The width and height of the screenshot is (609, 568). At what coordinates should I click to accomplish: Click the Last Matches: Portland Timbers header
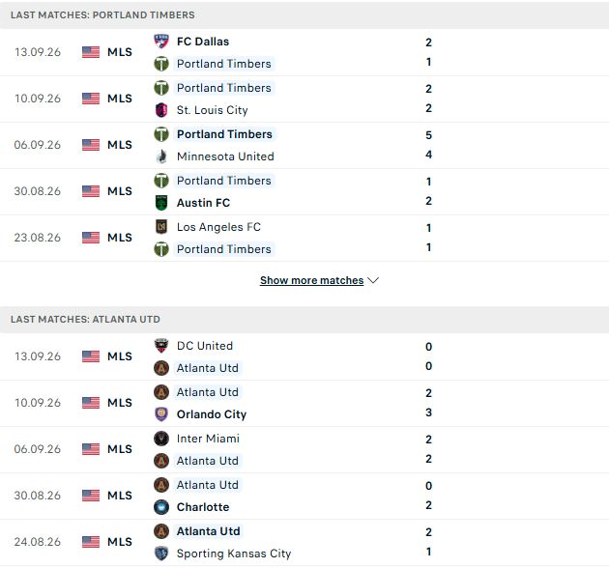304,14
